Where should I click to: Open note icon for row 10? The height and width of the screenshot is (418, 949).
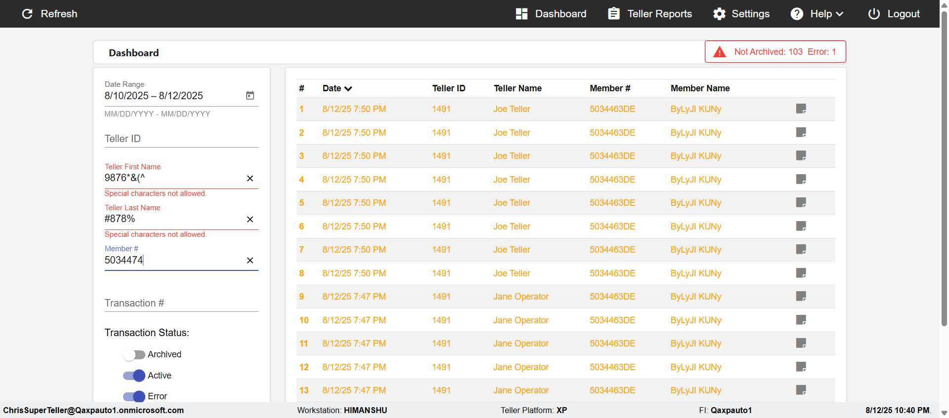click(x=801, y=320)
